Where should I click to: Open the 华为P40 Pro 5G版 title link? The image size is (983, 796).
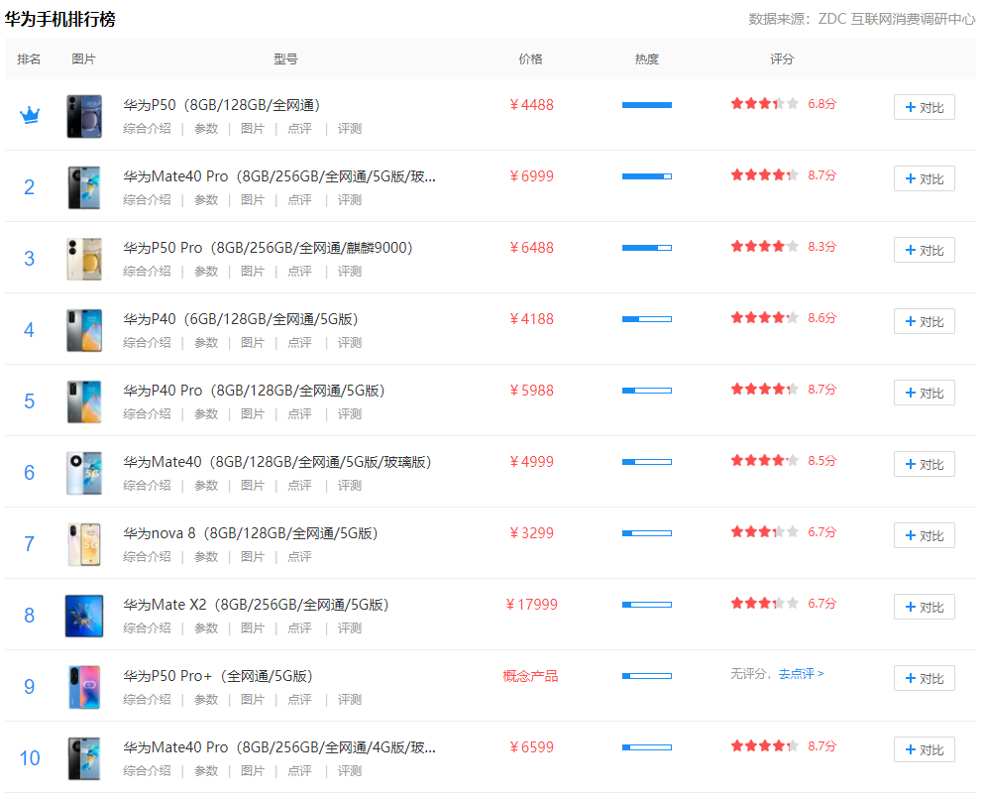pyautogui.click(x=254, y=391)
